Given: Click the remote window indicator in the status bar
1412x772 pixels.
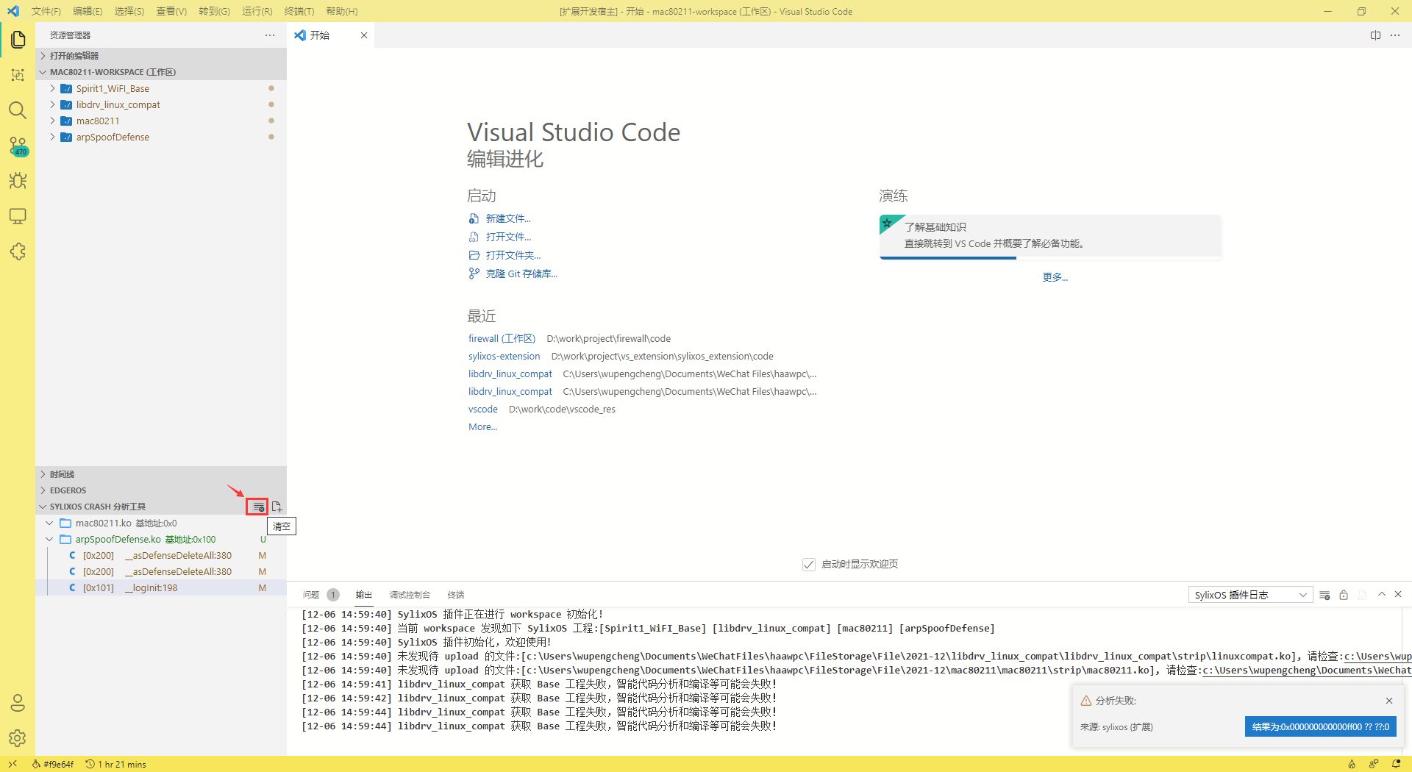Looking at the screenshot, I should pyautogui.click(x=13, y=764).
